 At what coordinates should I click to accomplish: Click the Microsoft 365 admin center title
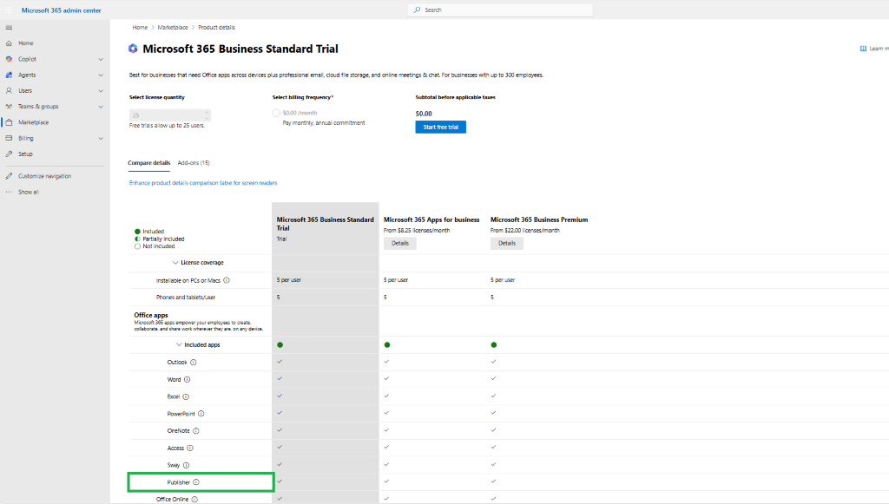point(62,10)
